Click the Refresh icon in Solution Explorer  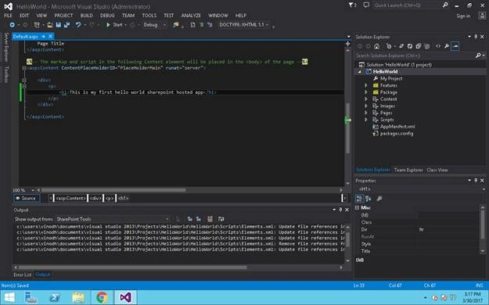[410, 46]
